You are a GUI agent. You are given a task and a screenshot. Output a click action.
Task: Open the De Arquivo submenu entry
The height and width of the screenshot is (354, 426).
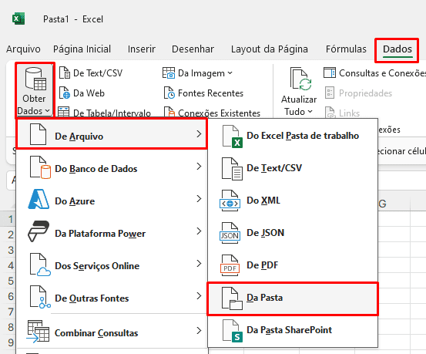(112, 133)
